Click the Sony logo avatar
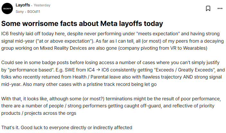This screenshot has height=133, width=226. click(7, 8)
